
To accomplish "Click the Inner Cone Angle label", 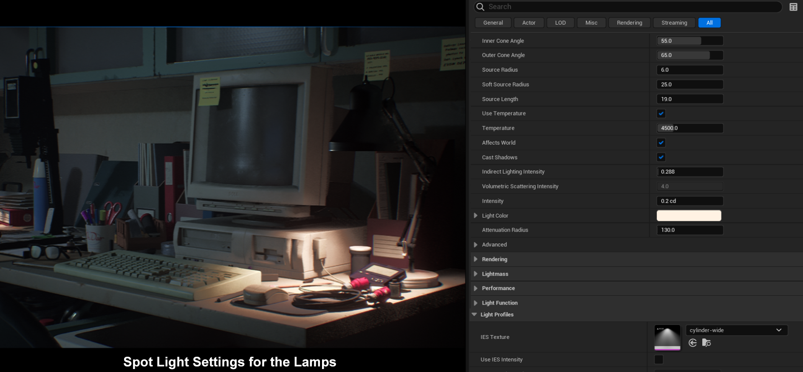I will pos(503,41).
